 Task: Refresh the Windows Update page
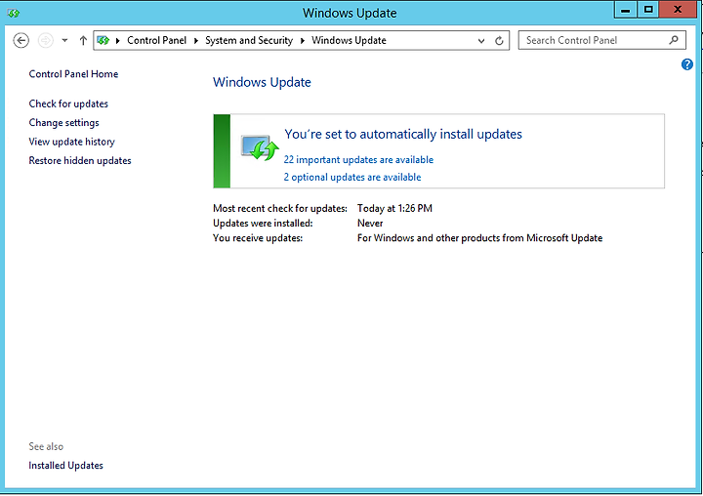[499, 41]
